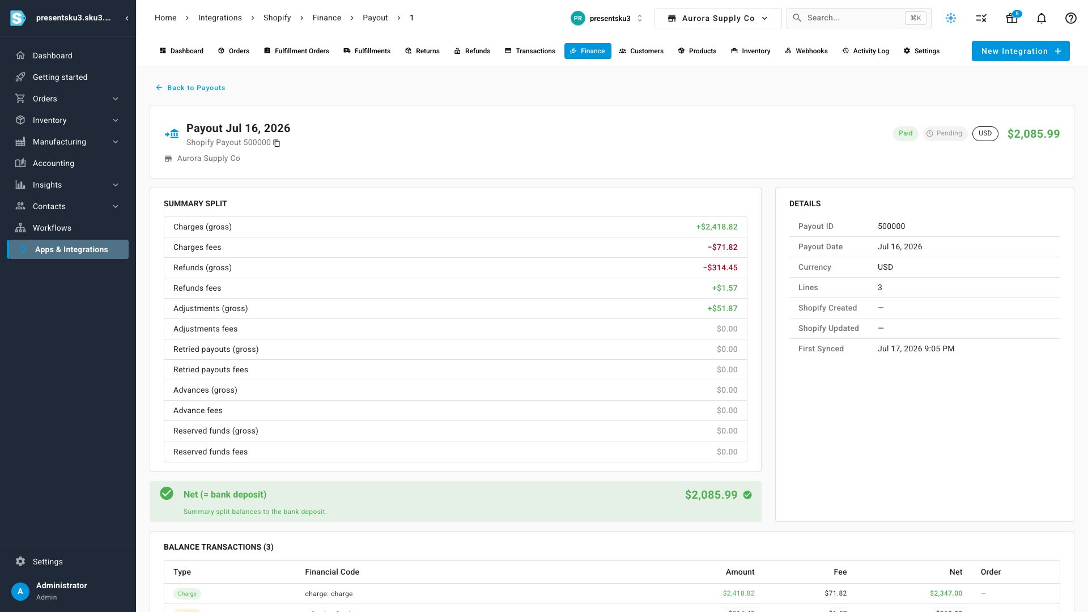The width and height of the screenshot is (1088, 612).
Task: Click First Synced value Jul 17, 2026
Action: tap(916, 348)
